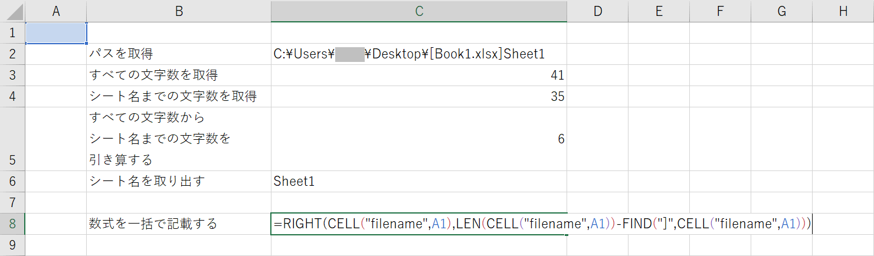Select cell with value 41
874x256 pixels.
(419, 75)
